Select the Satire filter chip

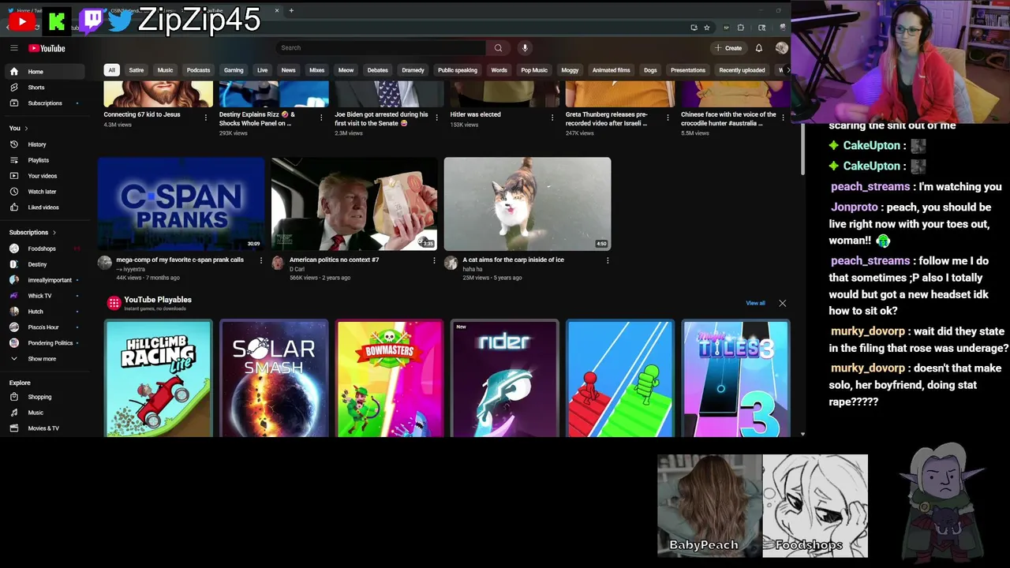point(137,70)
